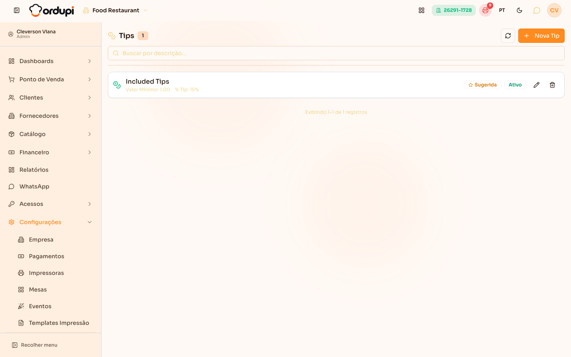
Task: Click the Included Tips coins icon
Action: point(117,85)
